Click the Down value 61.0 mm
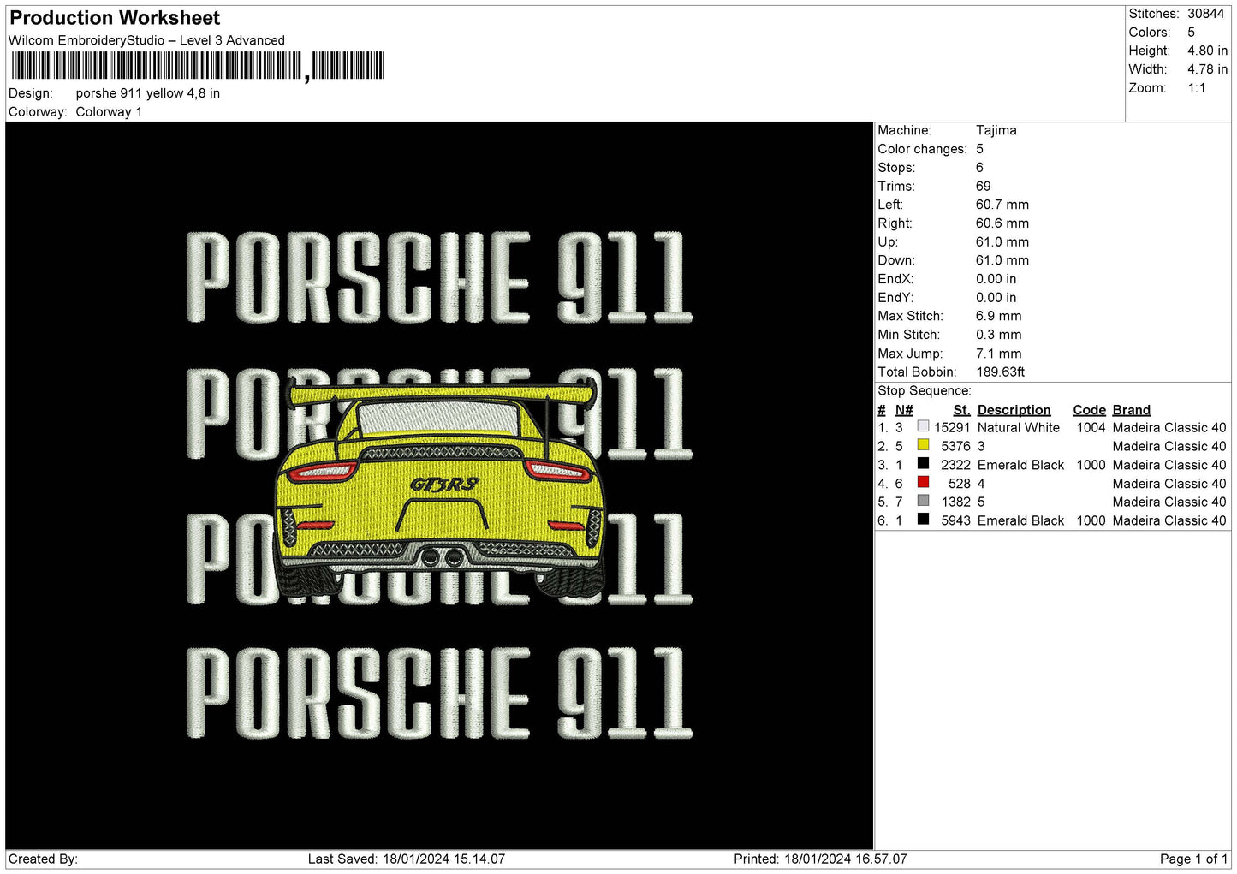The image size is (1237, 874). (1002, 260)
